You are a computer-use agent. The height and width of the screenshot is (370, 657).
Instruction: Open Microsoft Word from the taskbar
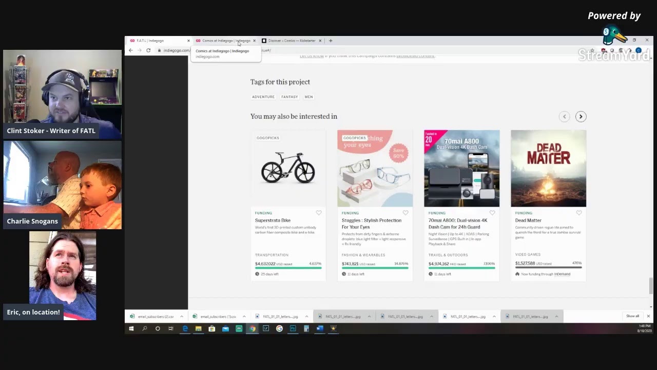[320, 328]
